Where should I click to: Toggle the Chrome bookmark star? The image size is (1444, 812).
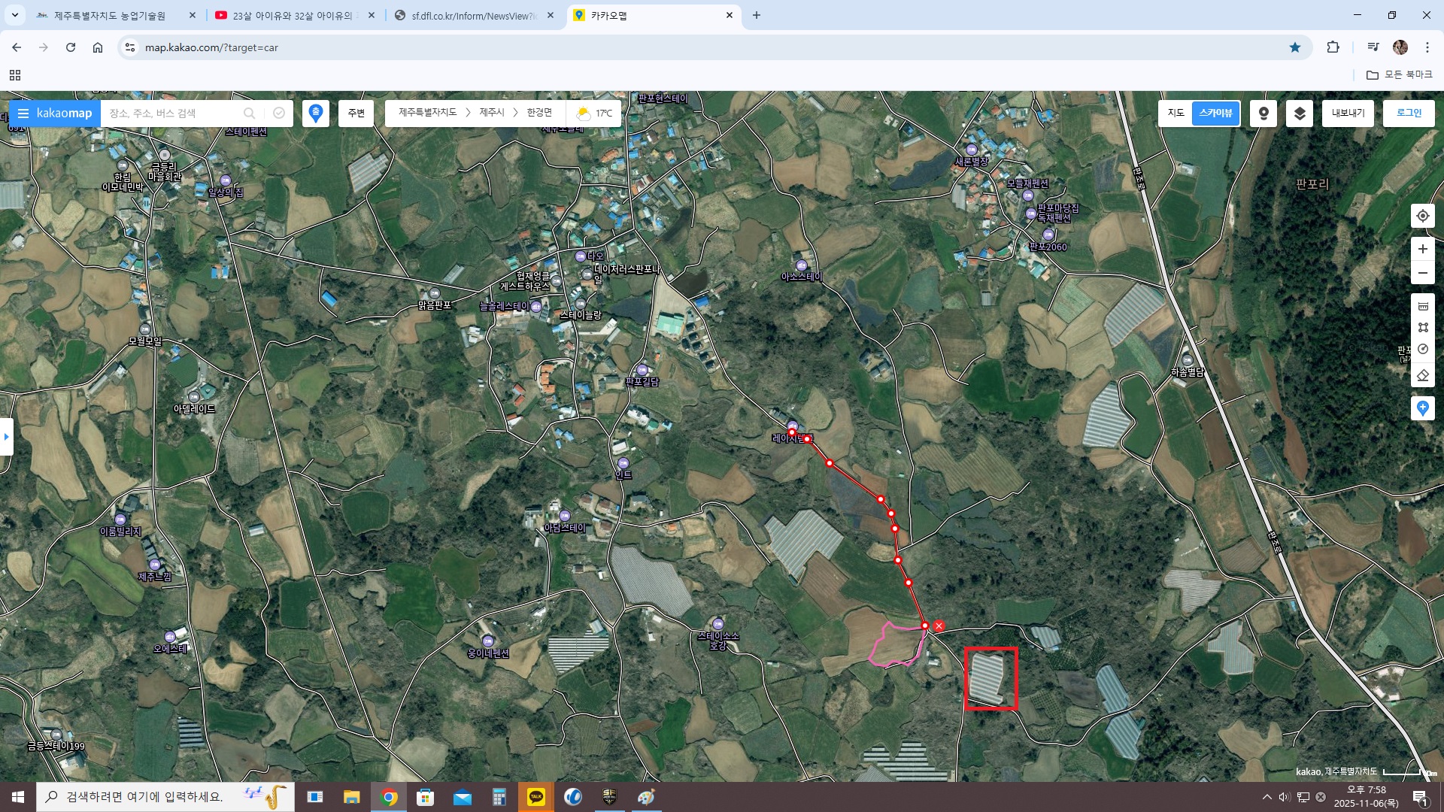coord(1295,47)
